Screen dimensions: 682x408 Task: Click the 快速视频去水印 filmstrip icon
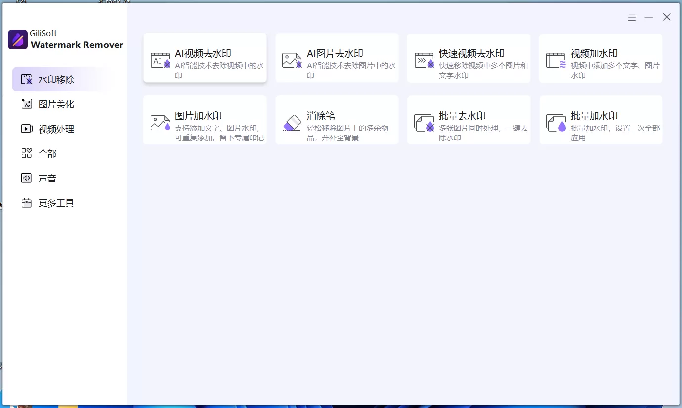[x=424, y=58]
